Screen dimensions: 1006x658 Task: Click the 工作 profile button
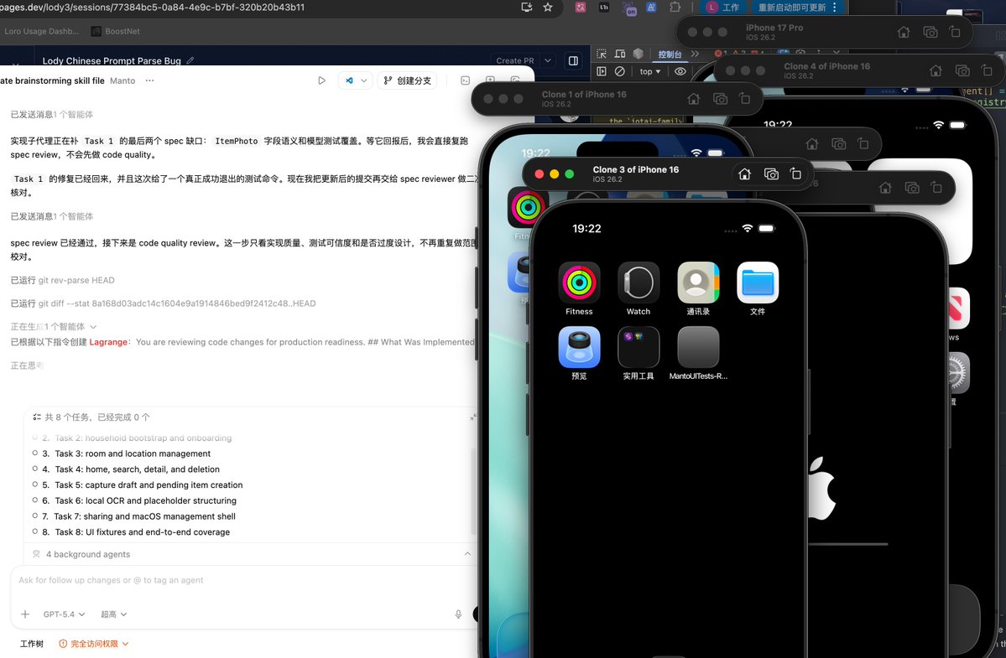[723, 7]
